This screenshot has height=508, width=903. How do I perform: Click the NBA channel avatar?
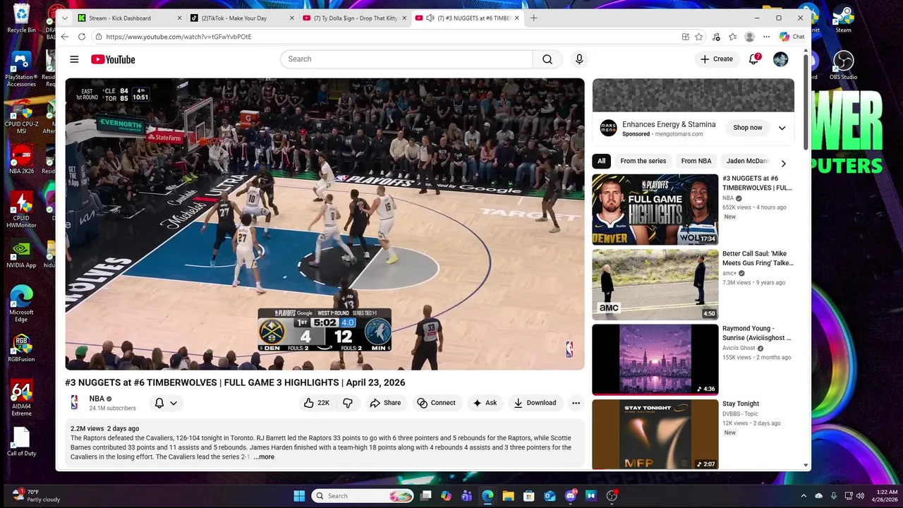(x=74, y=402)
